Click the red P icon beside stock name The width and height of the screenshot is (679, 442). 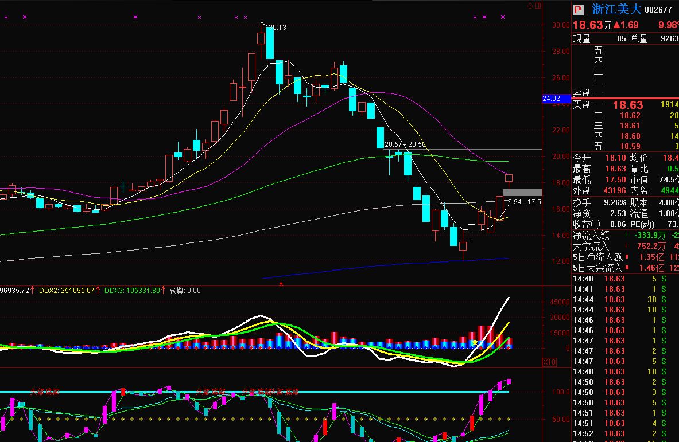click(579, 10)
